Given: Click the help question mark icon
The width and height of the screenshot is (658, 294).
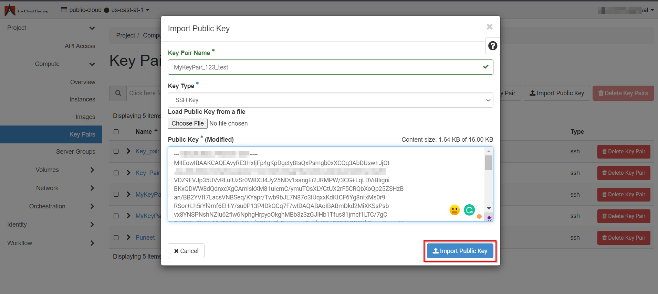Looking at the screenshot, I should tap(492, 46).
